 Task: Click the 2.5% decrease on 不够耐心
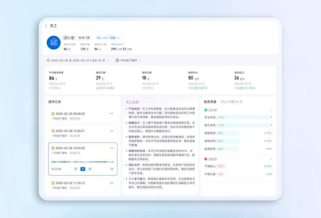pyautogui.click(x=268, y=166)
